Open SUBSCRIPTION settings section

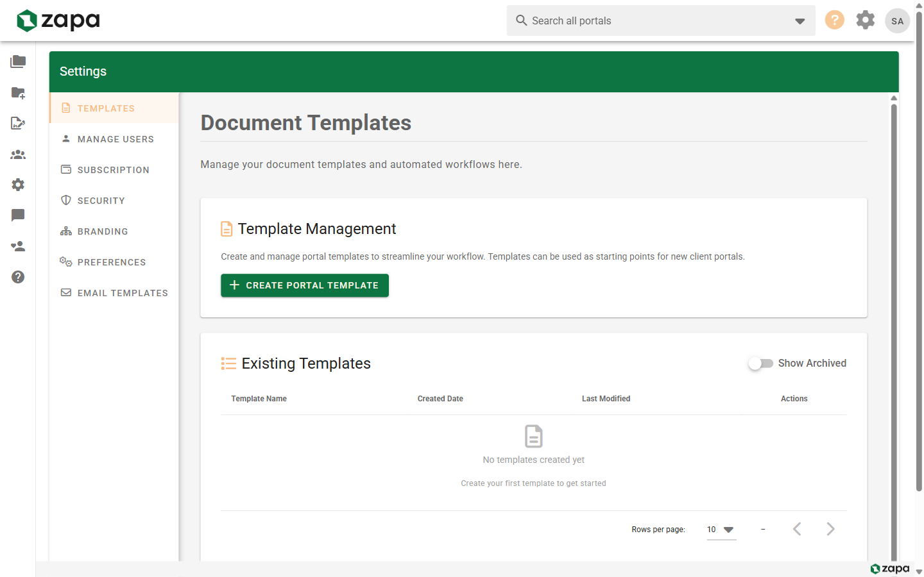[114, 169]
